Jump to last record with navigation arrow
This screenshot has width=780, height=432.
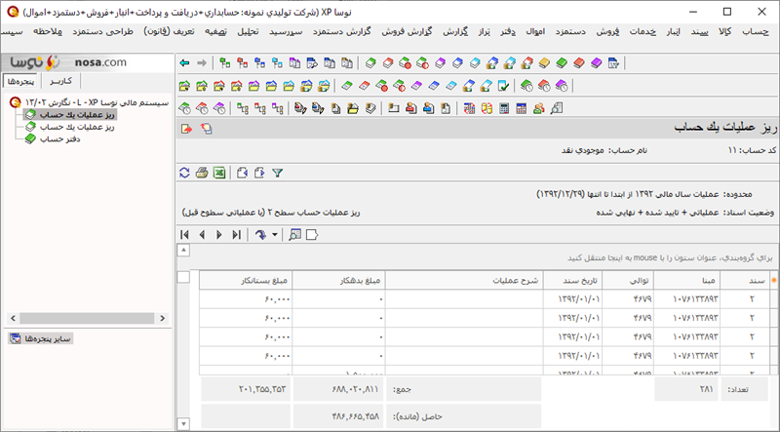click(x=237, y=234)
